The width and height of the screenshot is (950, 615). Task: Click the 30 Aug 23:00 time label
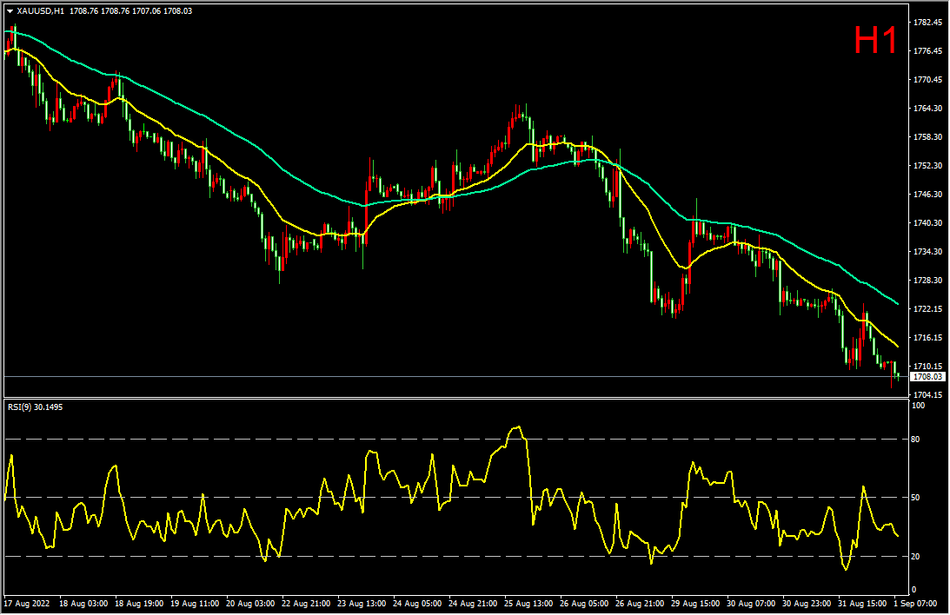[x=807, y=604]
